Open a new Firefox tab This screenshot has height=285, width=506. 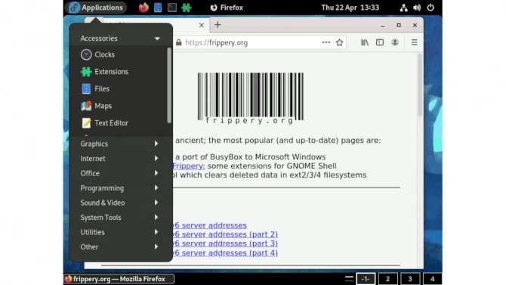(218, 24)
